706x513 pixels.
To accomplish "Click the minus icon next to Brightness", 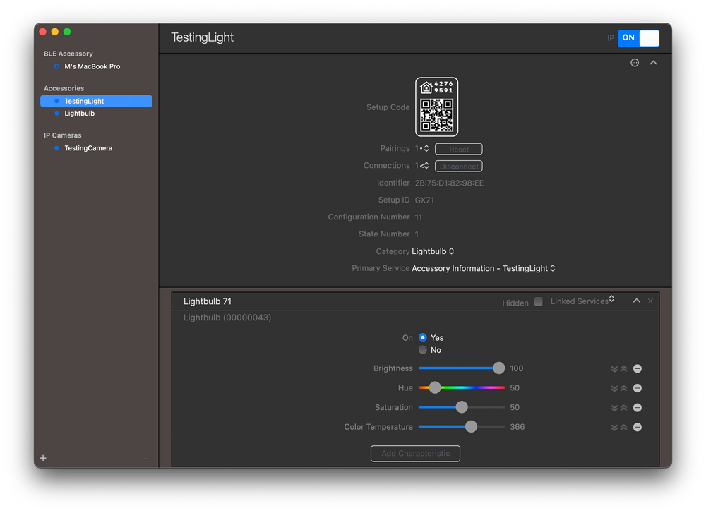I will pyautogui.click(x=638, y=368).
